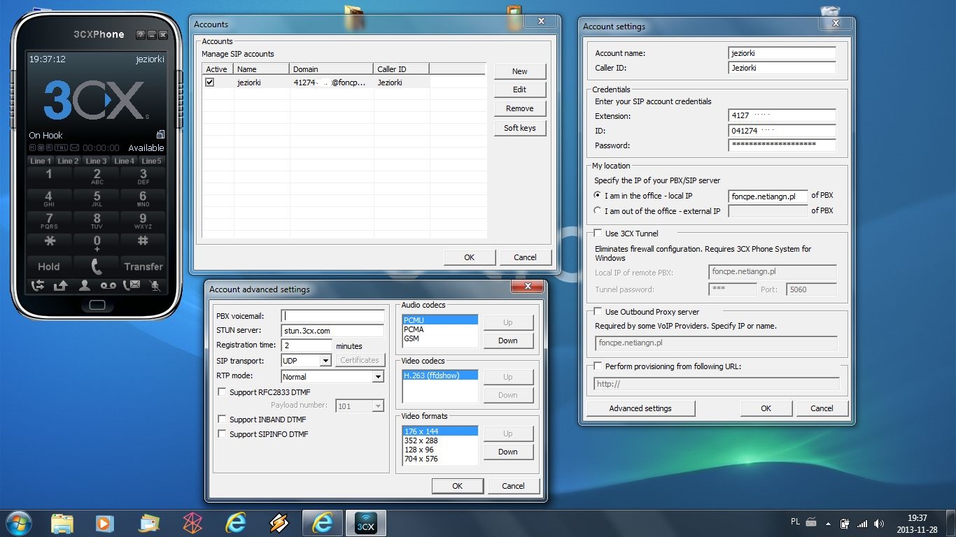Click the 3CXPhone help question-mark button

(x=141, y=34)
